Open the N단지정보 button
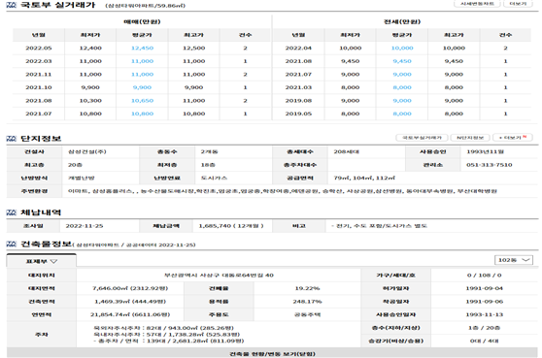 pyautogui.click(x=470, y=138)
